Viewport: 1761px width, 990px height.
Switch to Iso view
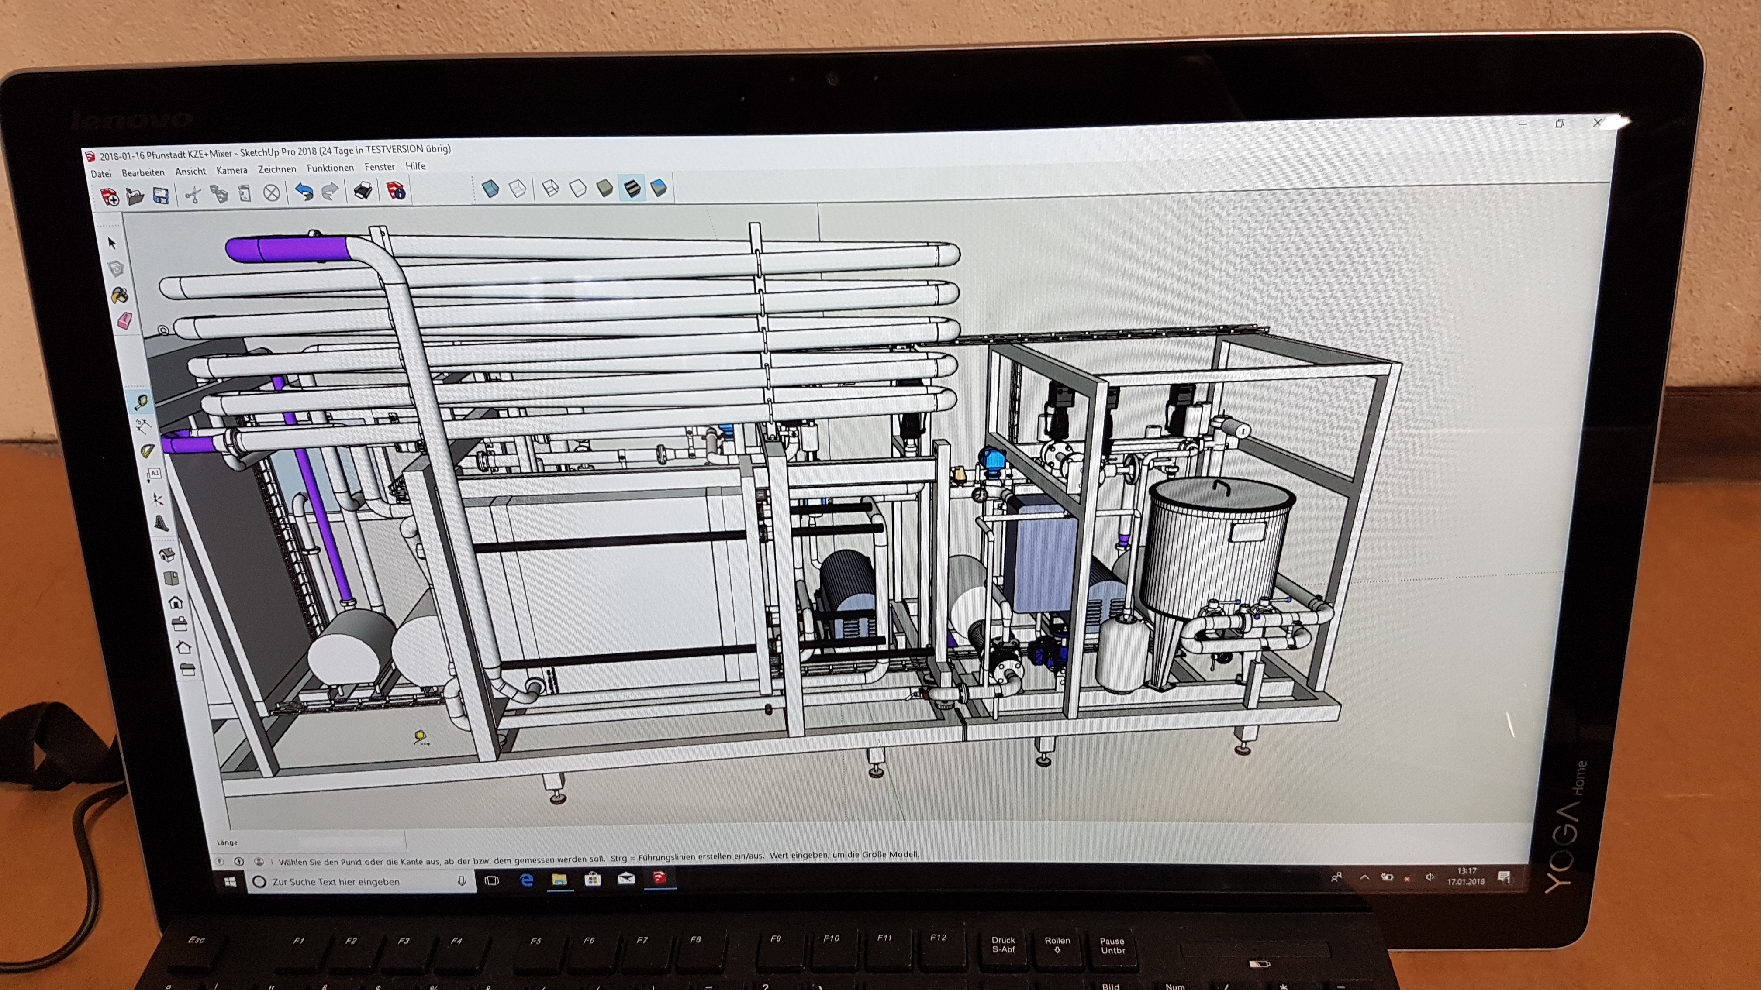click(167, 555)
